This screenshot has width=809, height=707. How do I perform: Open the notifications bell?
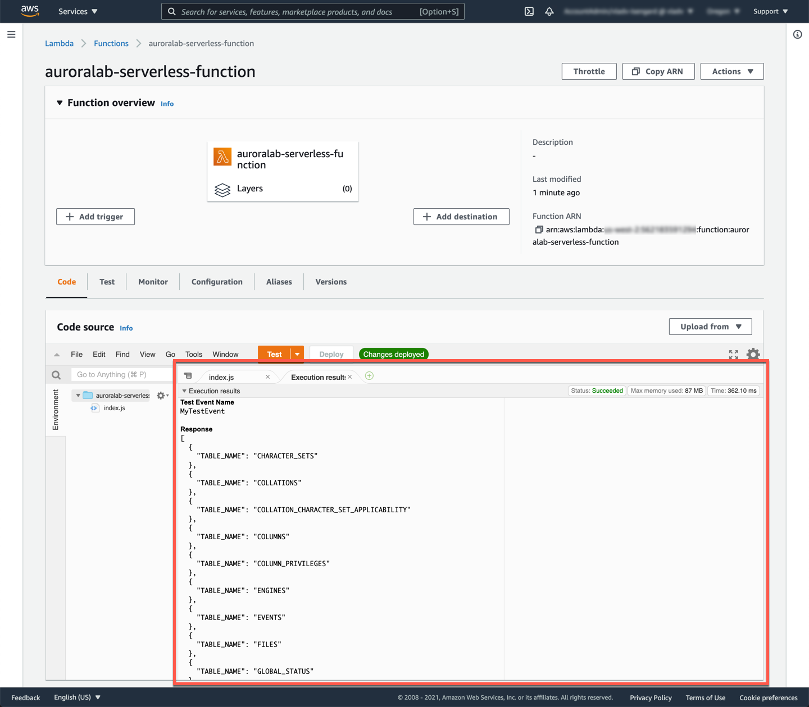[x=549, y=11]
